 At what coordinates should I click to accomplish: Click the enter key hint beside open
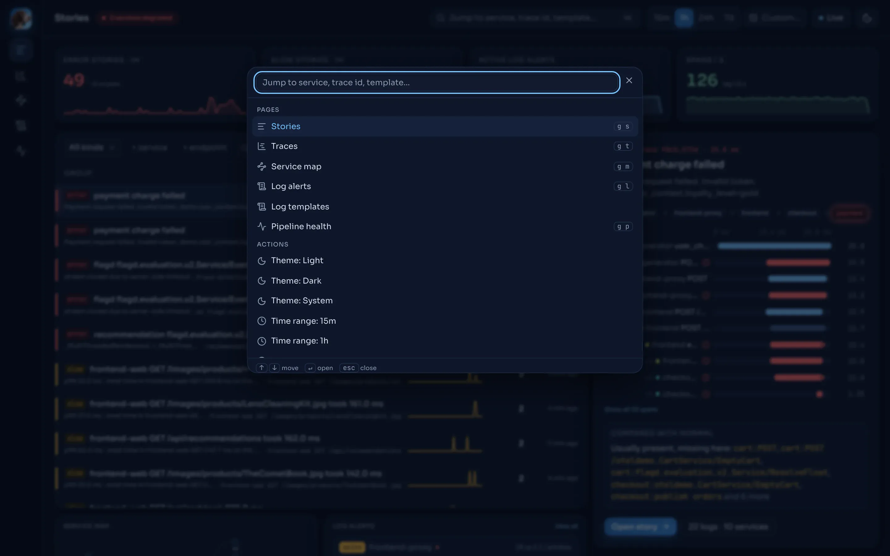pos(310,368)
